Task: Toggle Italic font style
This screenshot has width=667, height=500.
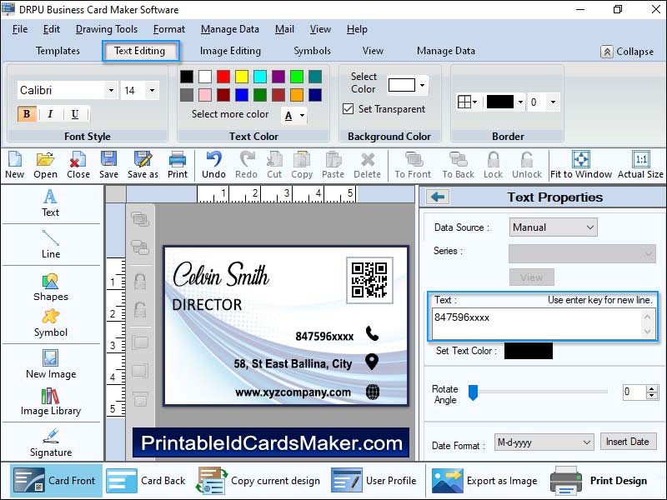Action: [50, 114]
